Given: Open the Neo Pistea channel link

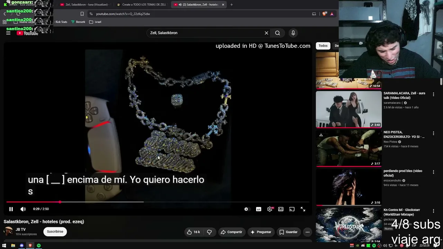Looking at the screenshot, I should (x=390, y=142).
